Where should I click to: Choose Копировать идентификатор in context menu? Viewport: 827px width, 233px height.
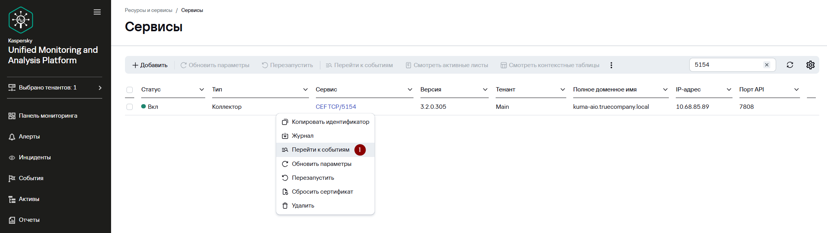click(x=325, y=122)
